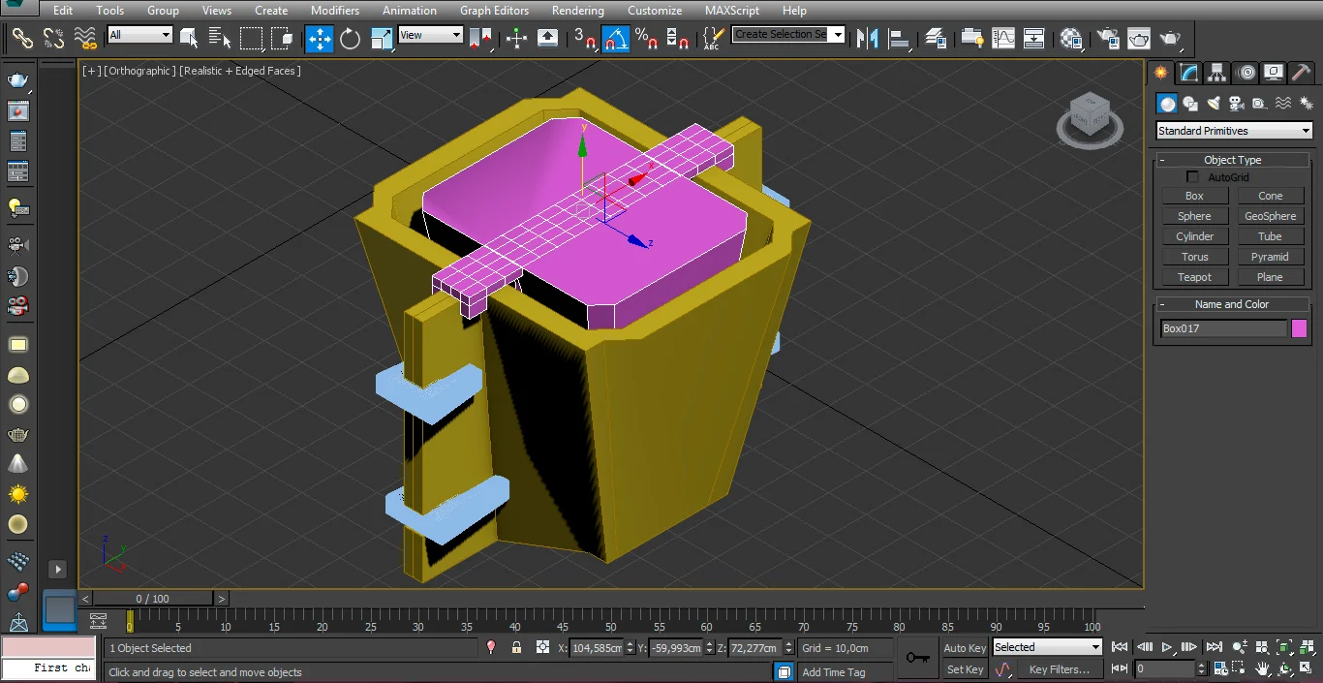The width and height of the screenshot is (1323, 683).
Task: Toggle Spinner Snap
Action: coord(677,39)
